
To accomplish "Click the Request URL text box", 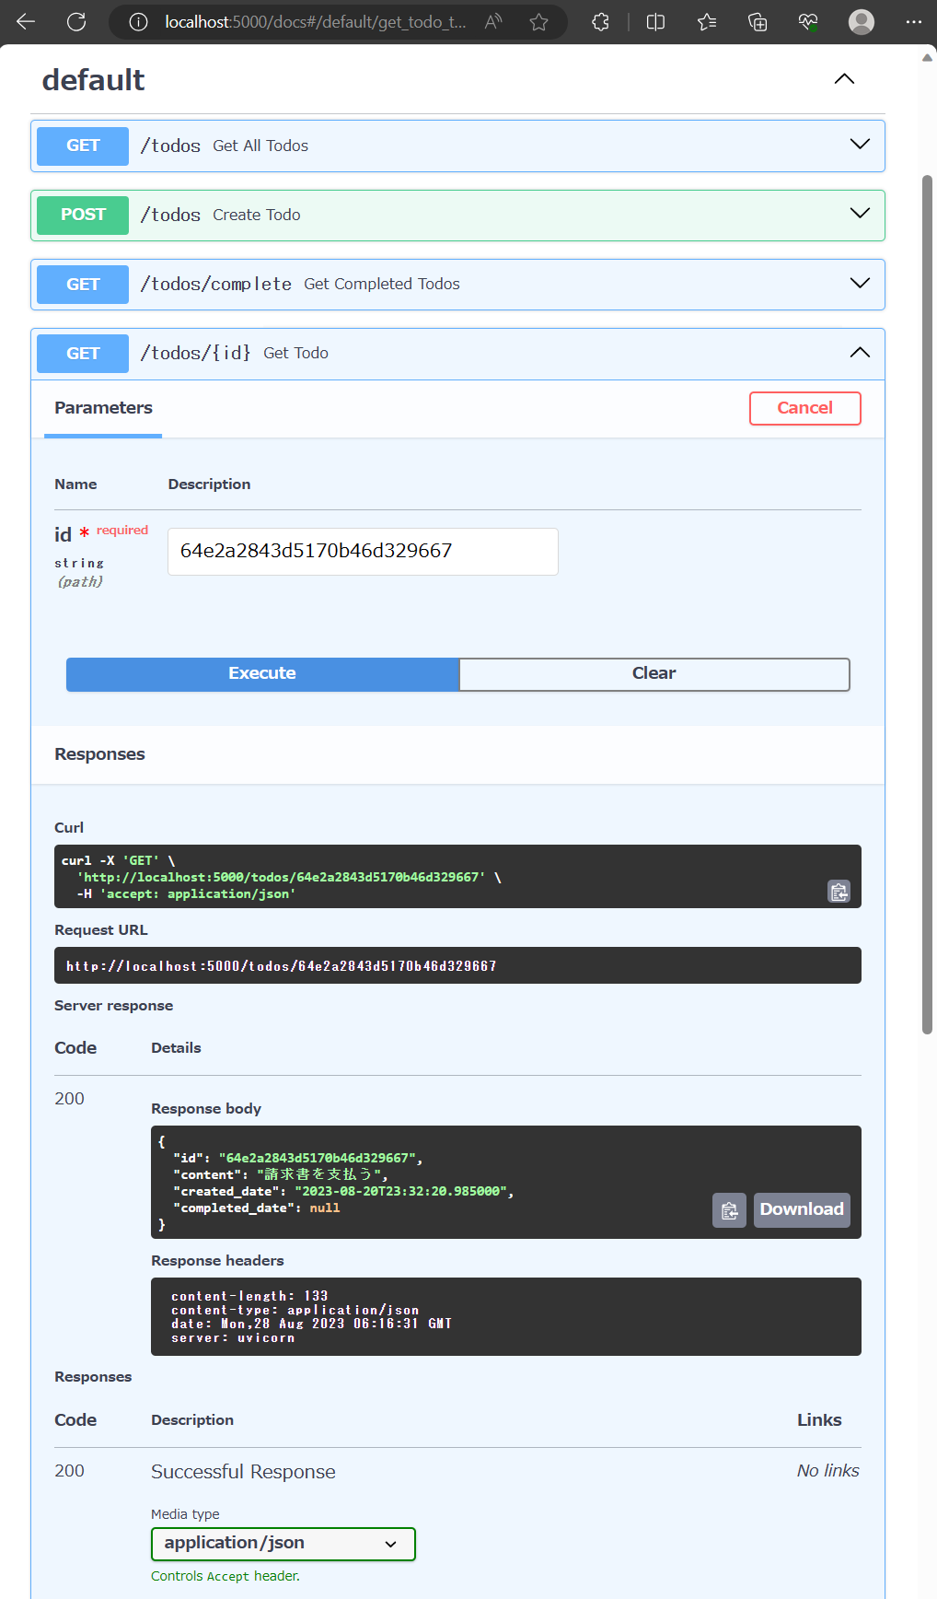I will point(457,966).
